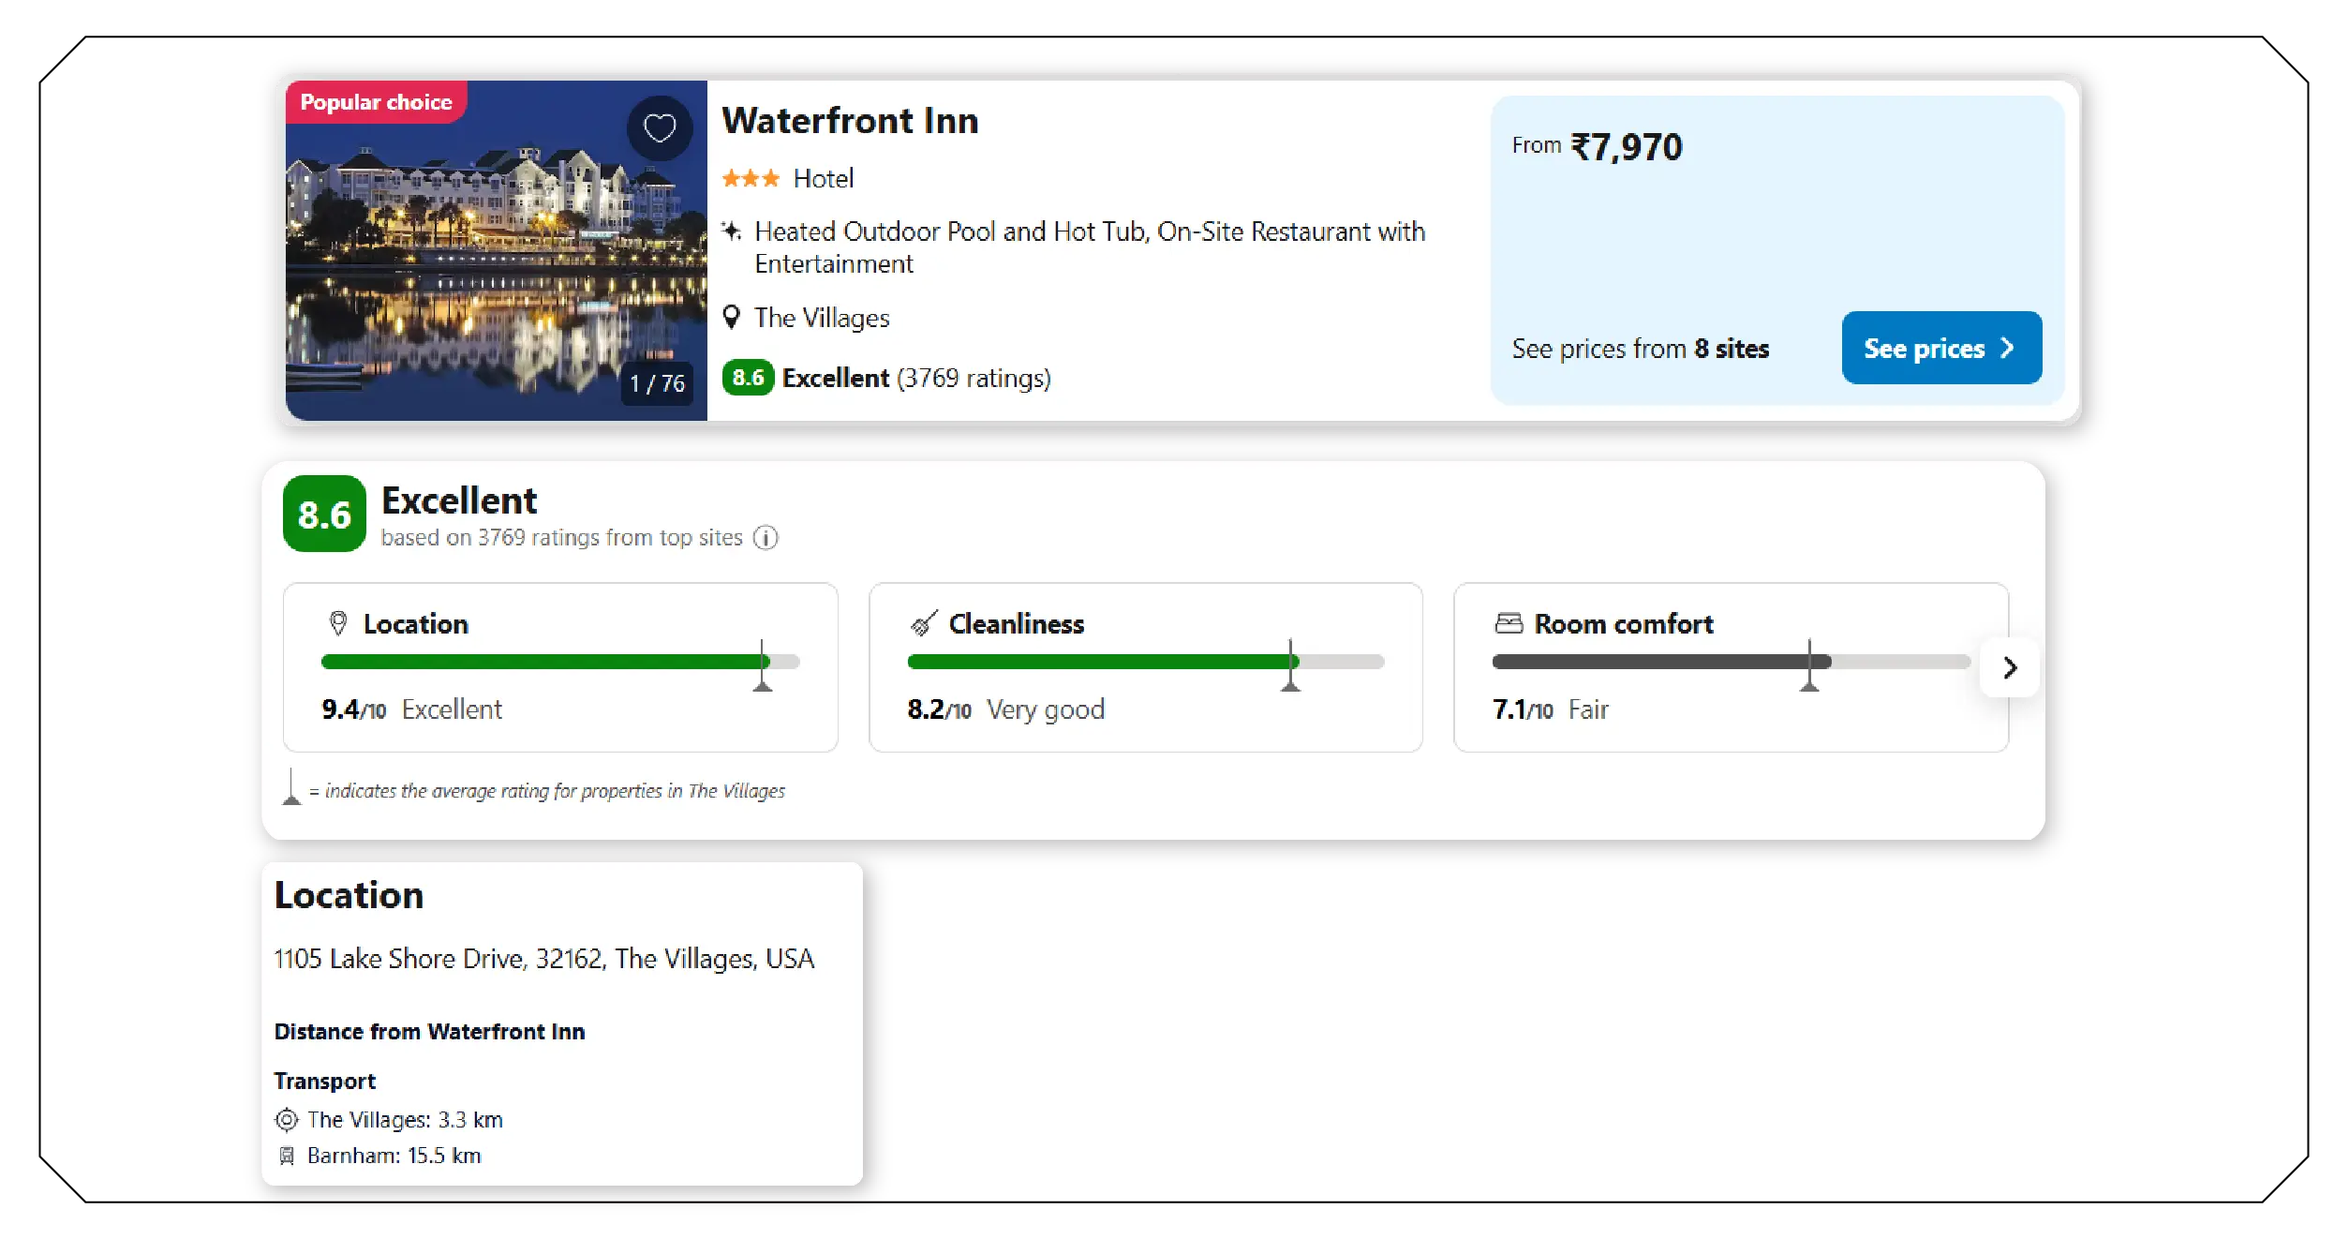The width and height of the screenshot is (2349, 1239).
Task: Click the See prices button
Action: (1941, 348)
